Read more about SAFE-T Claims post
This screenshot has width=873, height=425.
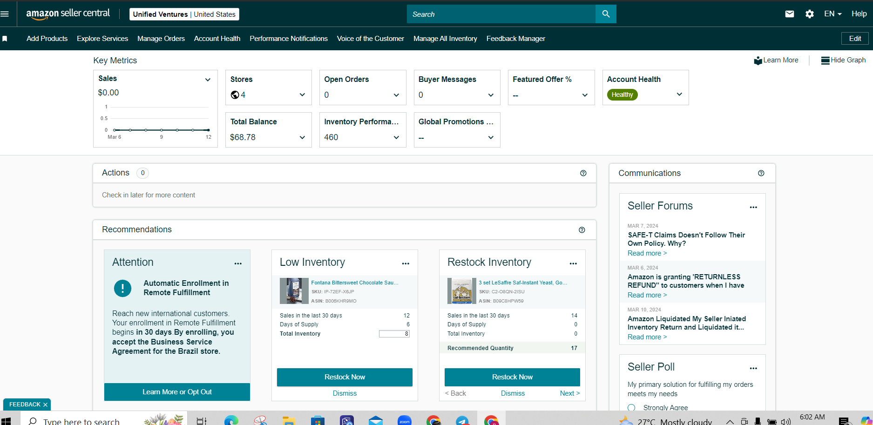(x=647, y=253)
